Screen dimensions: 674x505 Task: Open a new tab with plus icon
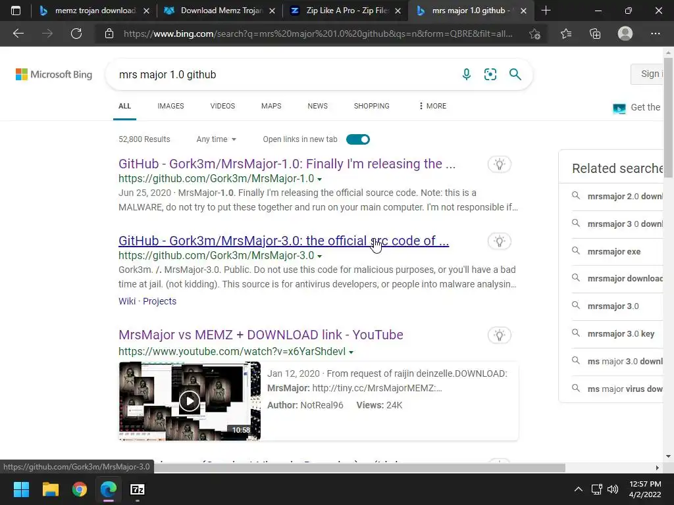point(546,11)
